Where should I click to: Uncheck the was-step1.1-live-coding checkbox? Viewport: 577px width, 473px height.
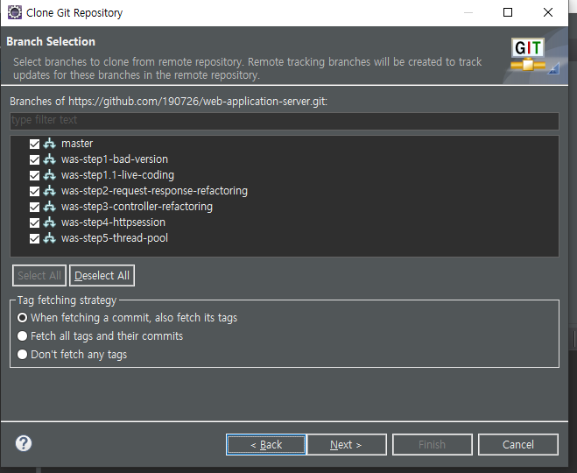35,175
